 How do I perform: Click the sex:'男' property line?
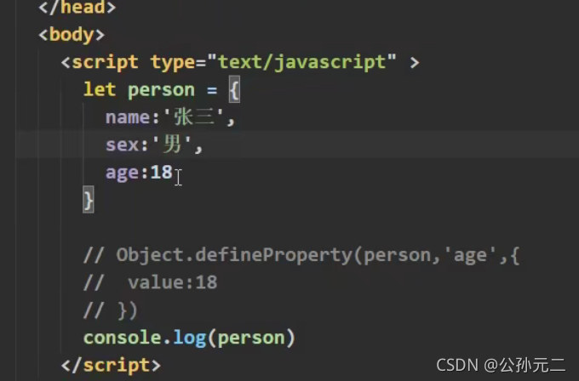pyautogui.click(x=154, y=145)
